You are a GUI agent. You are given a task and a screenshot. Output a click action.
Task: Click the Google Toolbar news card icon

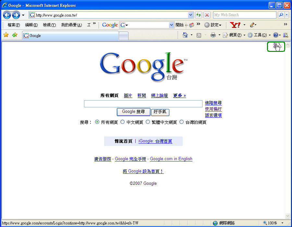(191, 25)
